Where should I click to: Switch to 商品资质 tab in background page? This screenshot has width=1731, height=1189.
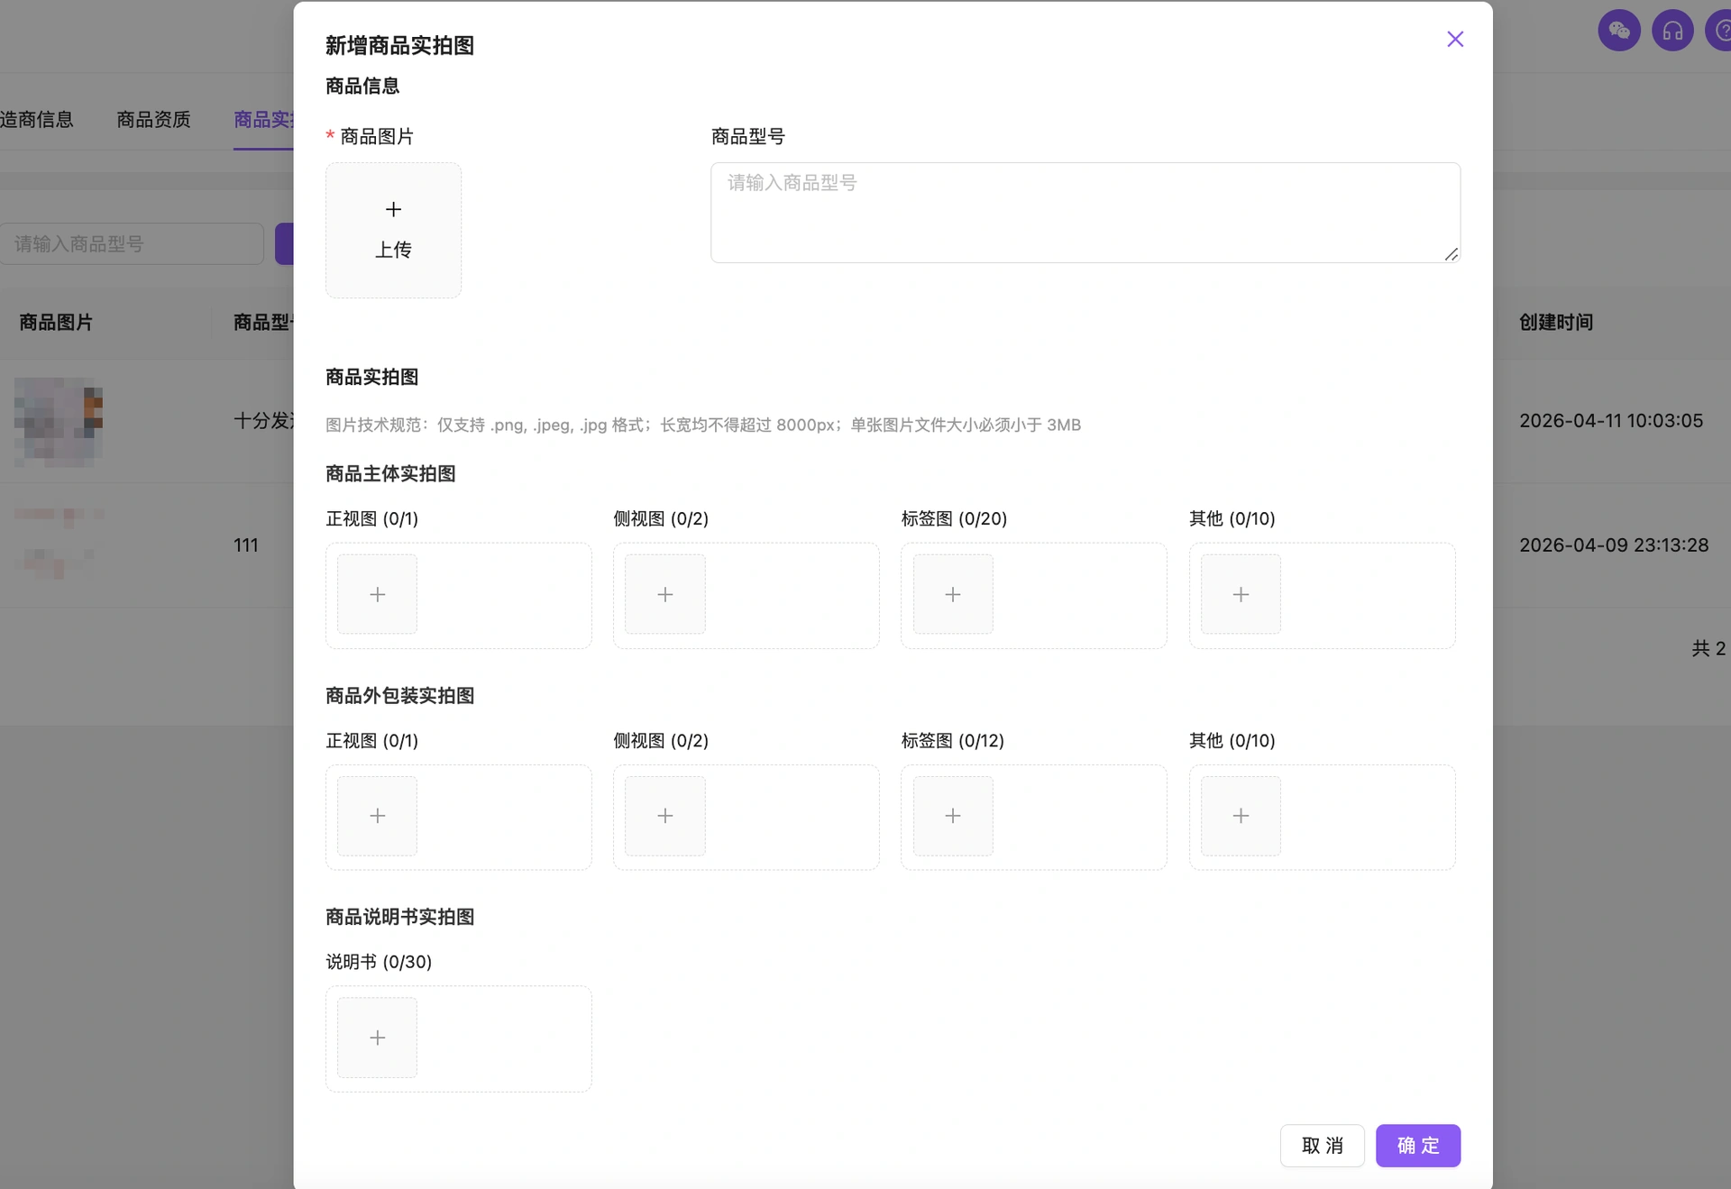(x=153, y=120)
